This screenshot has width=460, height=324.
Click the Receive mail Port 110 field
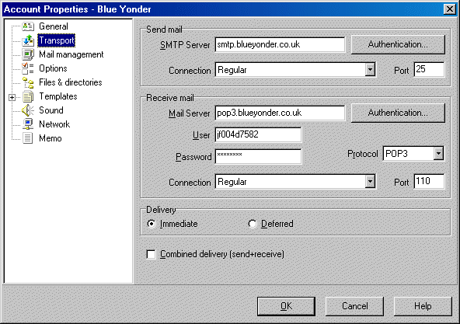(429, 181)
